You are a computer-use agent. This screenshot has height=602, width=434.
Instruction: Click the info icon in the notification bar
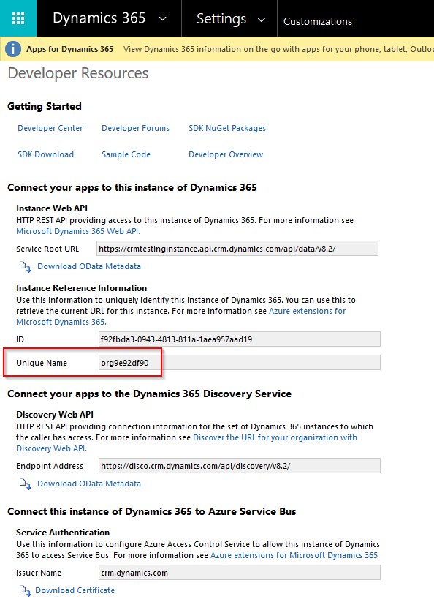(13, 49)
